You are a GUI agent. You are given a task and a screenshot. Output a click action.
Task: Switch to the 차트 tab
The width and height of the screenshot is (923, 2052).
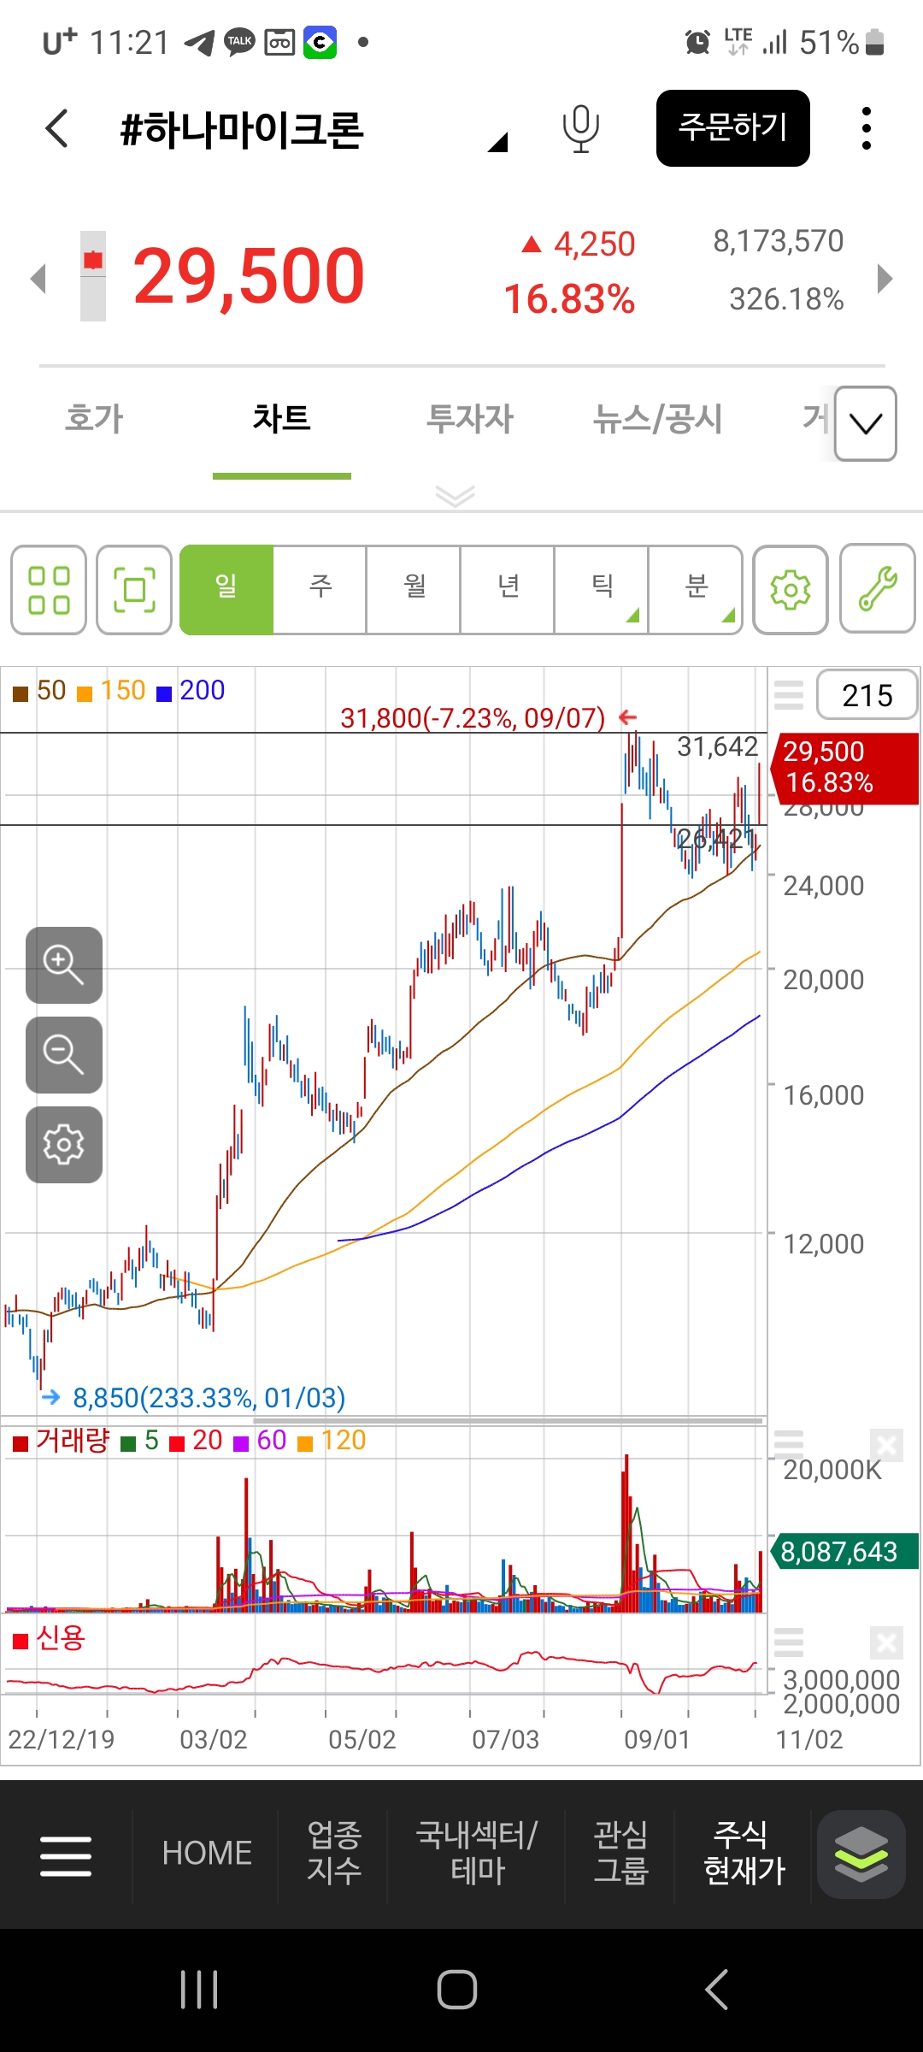[x=281, y=419]
